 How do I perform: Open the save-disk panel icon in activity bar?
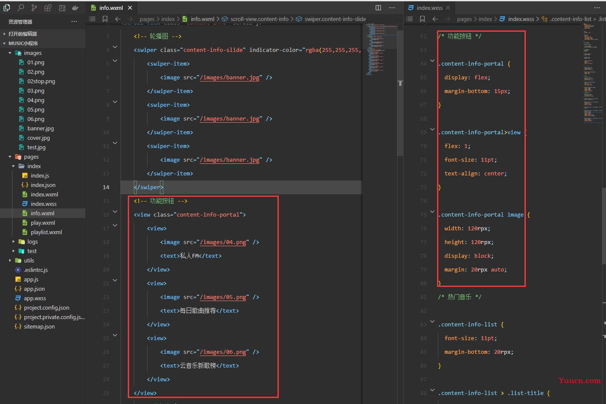pyautogui.click(x=62, y=8)
